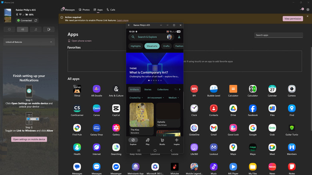This screenshot has width=312, height=175.
Task: Launch Bubble Level app
Action: coord(214,89)
